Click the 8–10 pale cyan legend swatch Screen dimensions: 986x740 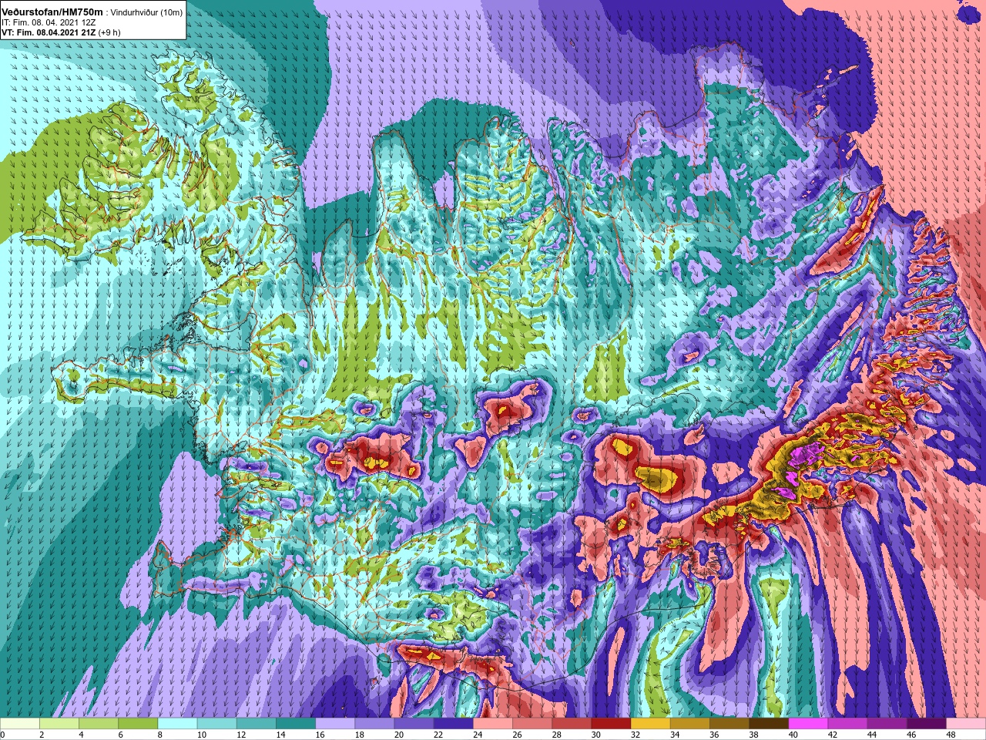(x=177, y=724)
